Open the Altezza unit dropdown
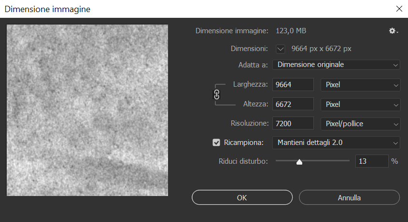 tap(360, 104)
